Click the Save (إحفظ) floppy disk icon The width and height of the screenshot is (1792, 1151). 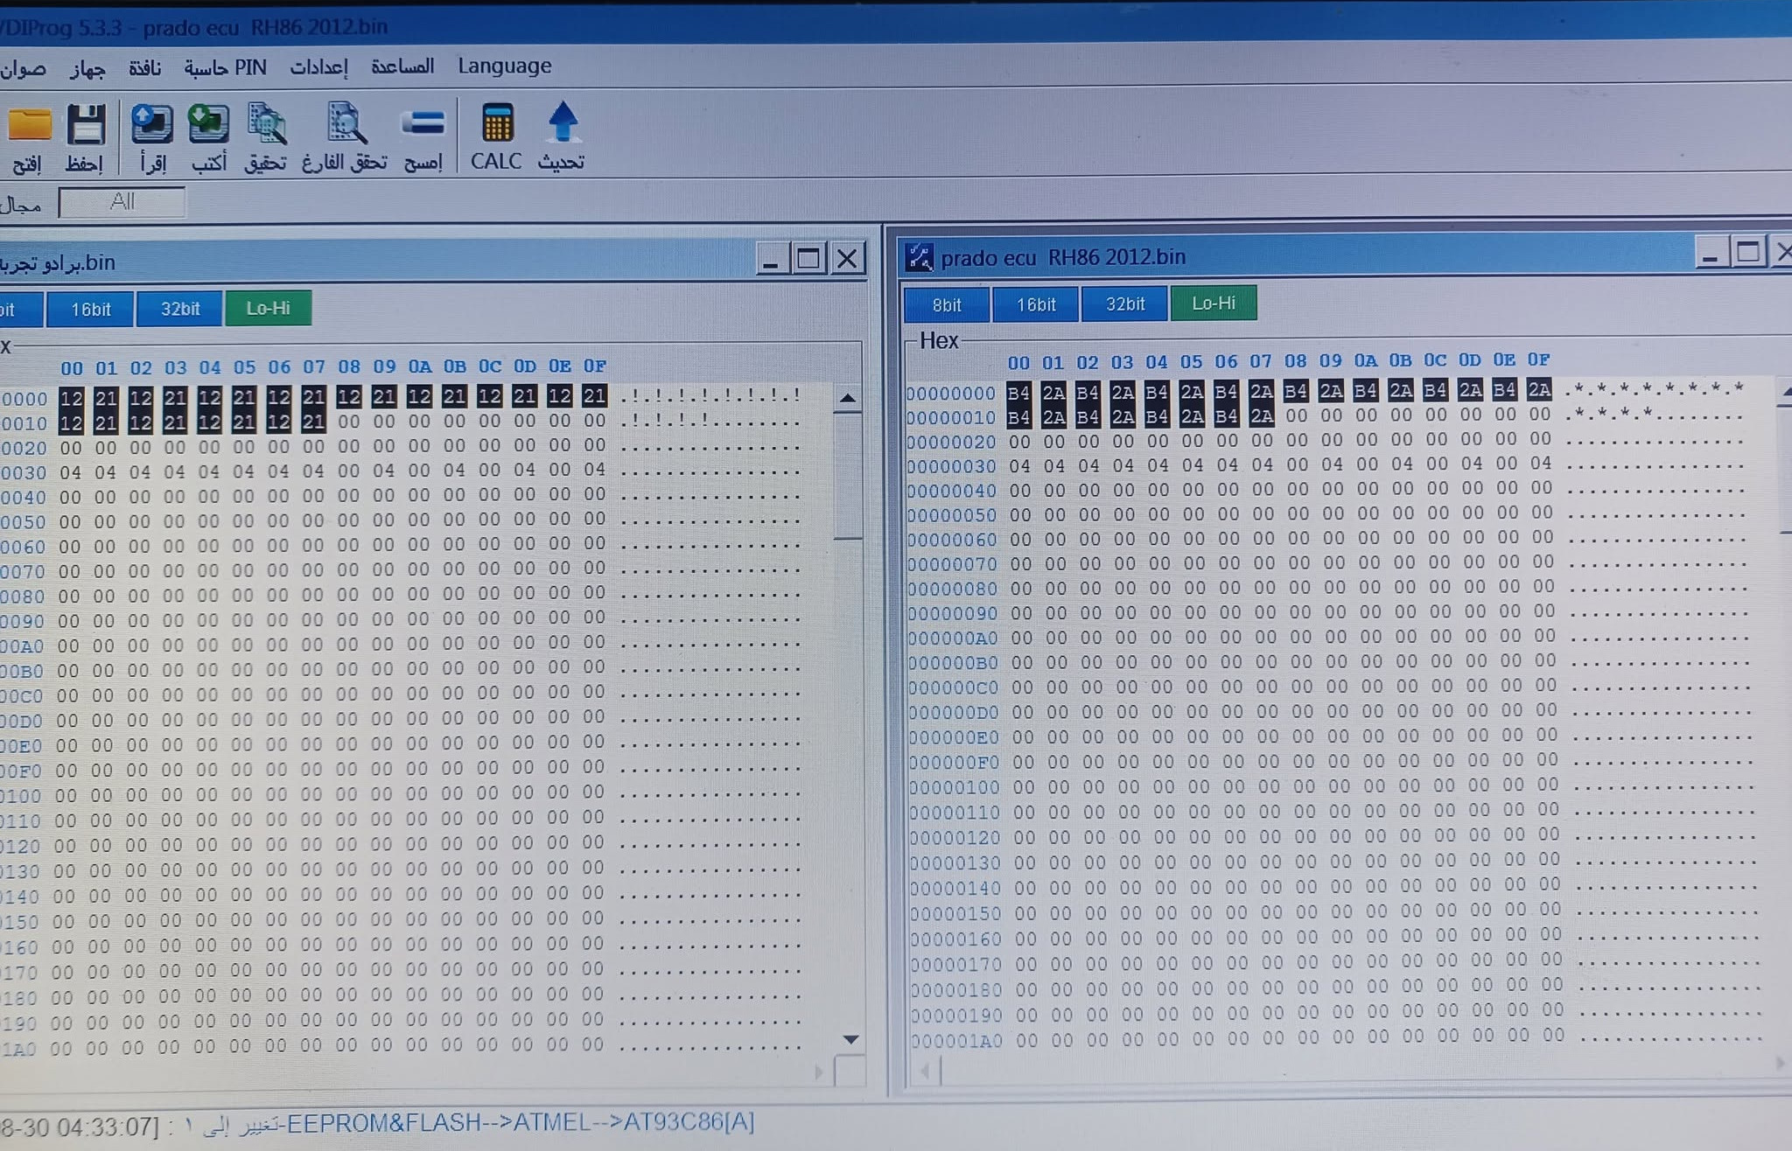[x=87, y=124]
